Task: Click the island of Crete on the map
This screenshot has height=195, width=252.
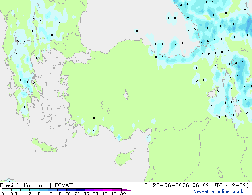Action: click(44, 146)
